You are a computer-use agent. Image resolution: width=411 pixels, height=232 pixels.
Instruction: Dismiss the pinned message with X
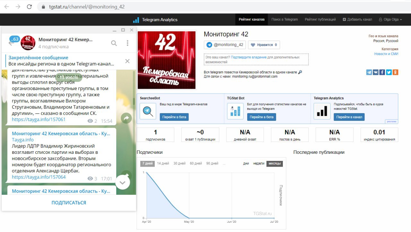(127, 61)
